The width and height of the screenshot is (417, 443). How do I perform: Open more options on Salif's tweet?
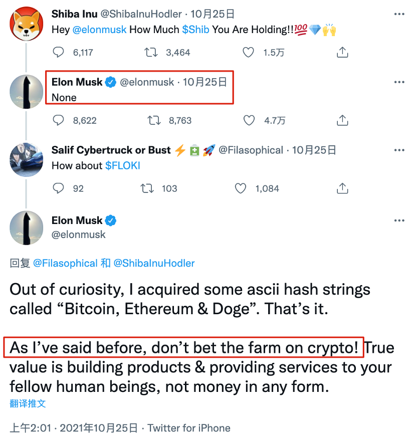point(399,150)
